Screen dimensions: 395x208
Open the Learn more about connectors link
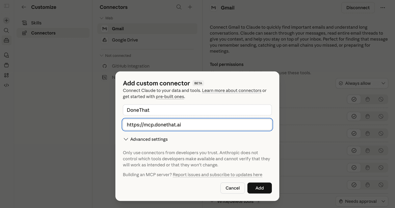coord(232,90)
